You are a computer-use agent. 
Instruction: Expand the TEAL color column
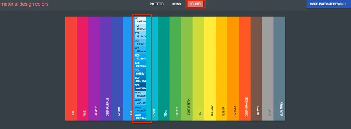[164, 69]
